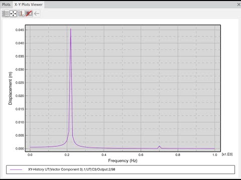Select the fit-all pan arrows tool
The width and height of the screenshot is (241, 180).
[x=13, y=13]
